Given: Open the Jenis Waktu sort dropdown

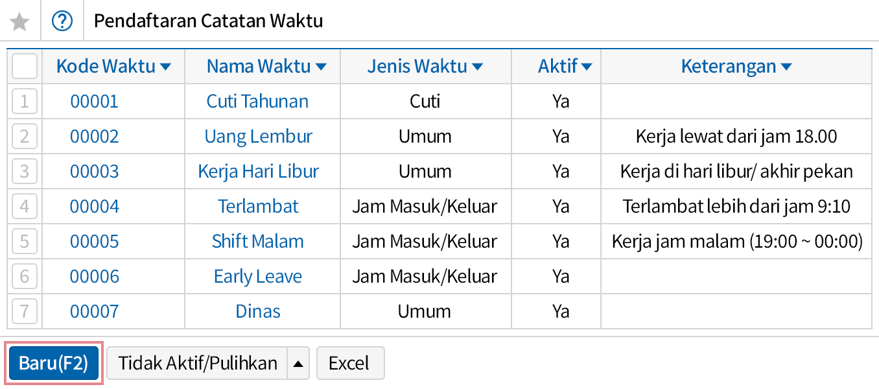Looking at the screenshot, I should pyautogui.click(x=476, y=65).
